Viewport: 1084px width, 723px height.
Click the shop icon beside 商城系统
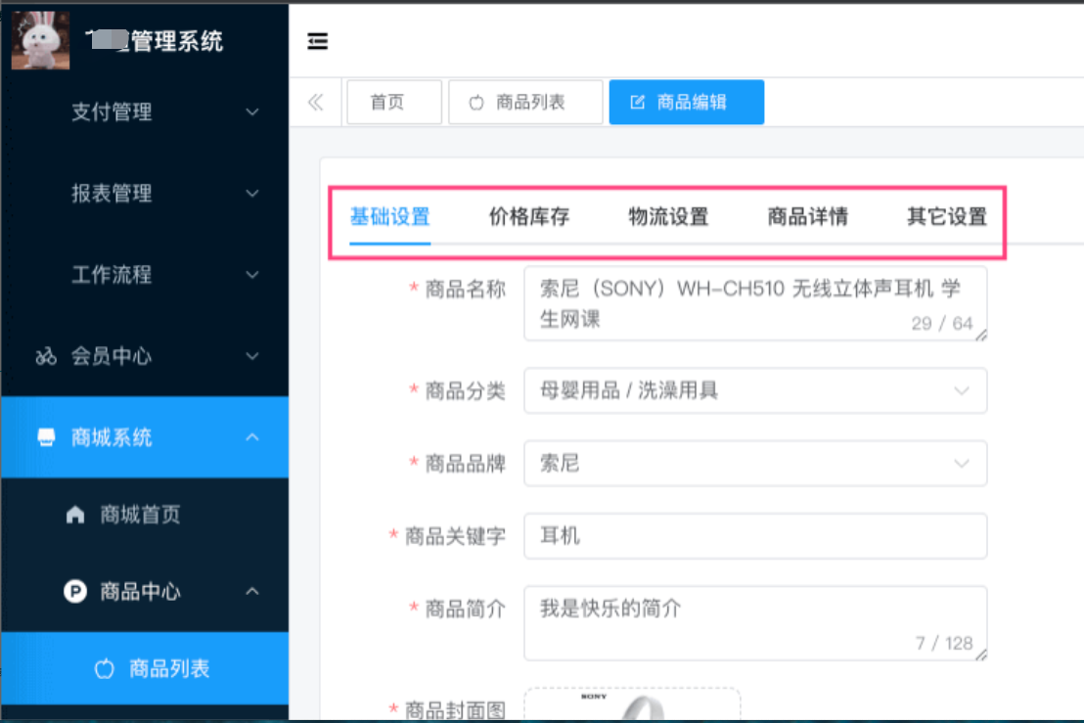point(46,437)
